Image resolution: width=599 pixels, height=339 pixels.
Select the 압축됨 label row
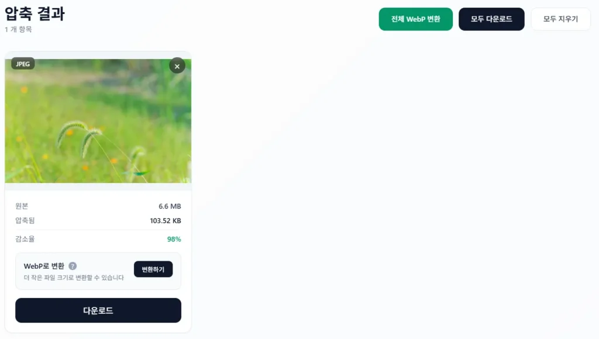98,221
